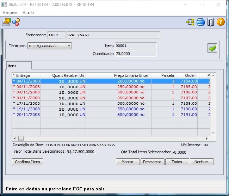This screenshot has height=196, width=229.
Task: Click the Preço Unitário column header
Action: 112,75
